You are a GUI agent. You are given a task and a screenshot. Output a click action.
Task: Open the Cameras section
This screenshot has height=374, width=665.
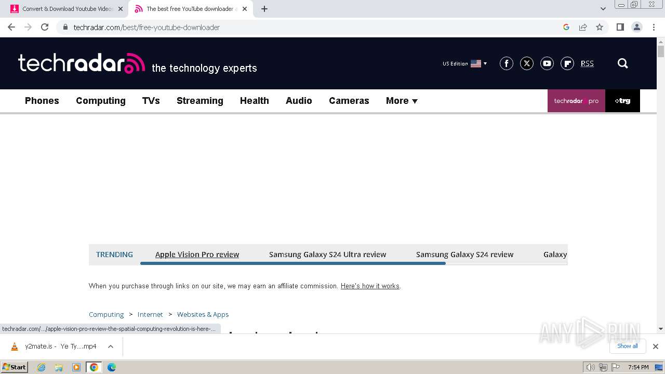[349, 101]
